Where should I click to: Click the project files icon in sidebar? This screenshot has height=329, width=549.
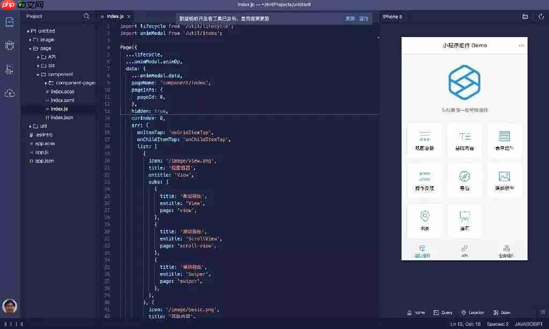[9, 22]
